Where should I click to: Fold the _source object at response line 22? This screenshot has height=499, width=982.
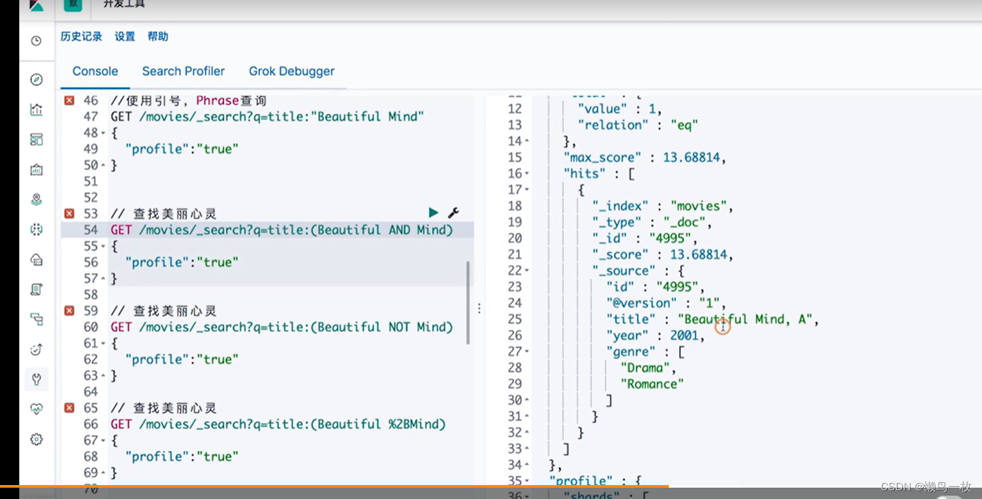pyautogui.click(x=527, y=271)
